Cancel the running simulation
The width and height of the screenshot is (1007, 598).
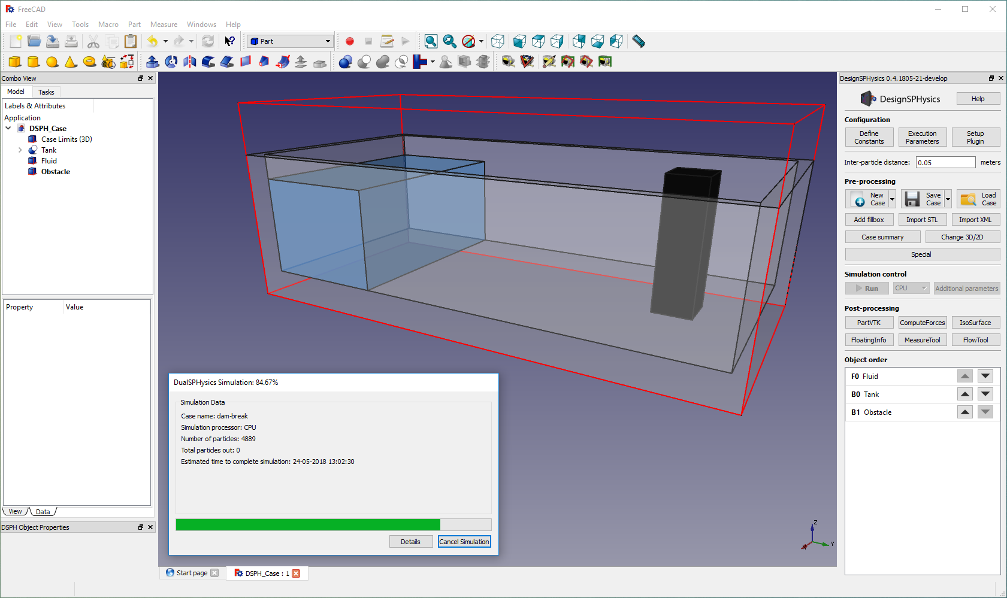tap(464, 542)
